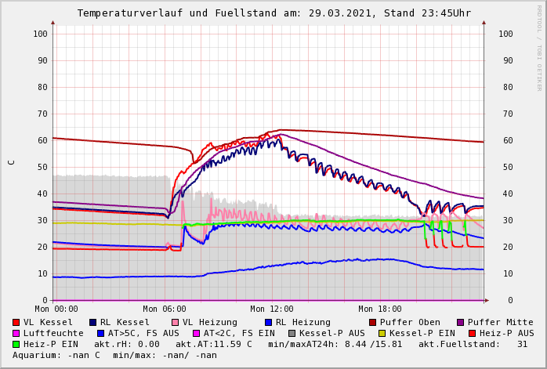
Task: Click the Mon 18:00 time axis label
Action: (380, 309)
